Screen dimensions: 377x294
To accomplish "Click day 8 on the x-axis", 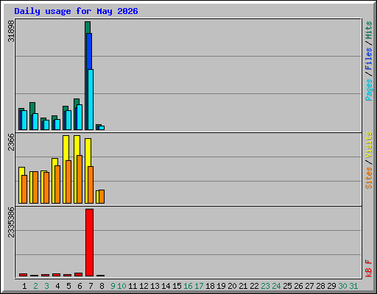I will tap(102, 286).
